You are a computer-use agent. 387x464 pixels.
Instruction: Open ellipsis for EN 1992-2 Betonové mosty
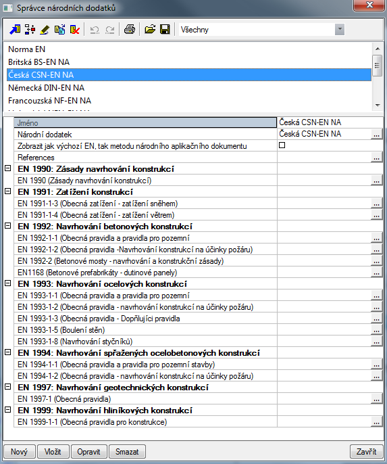tap(376, 261)
